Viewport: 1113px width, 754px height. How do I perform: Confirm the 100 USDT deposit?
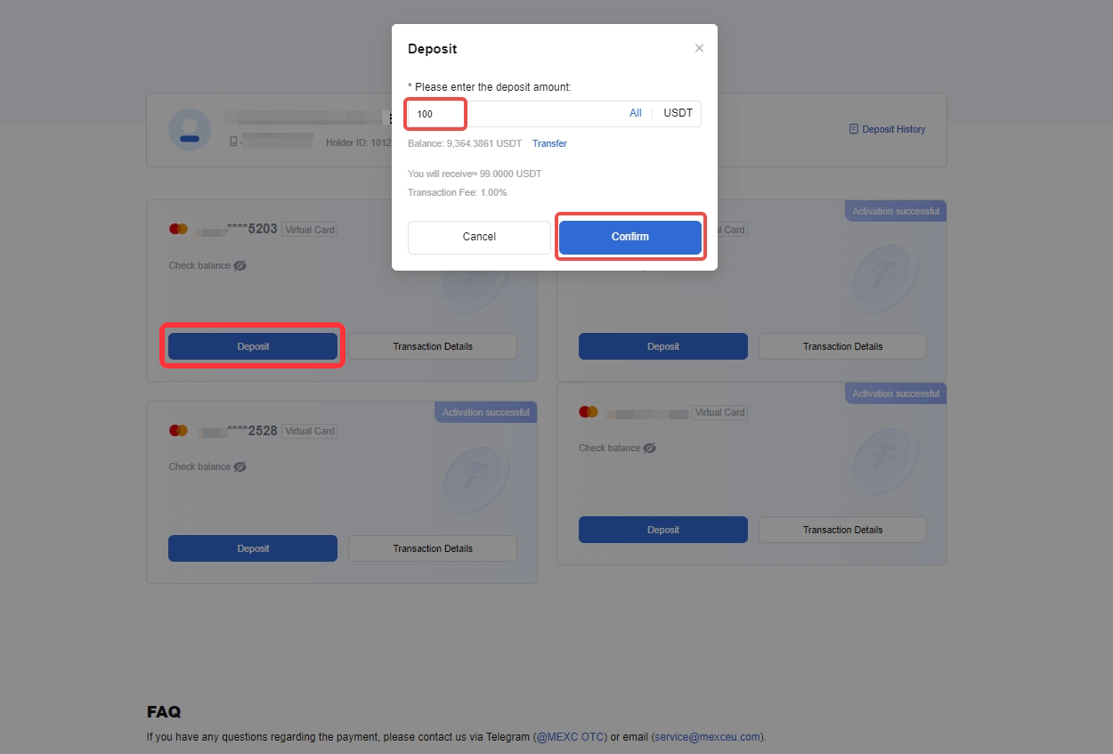[x=630, y=237]
